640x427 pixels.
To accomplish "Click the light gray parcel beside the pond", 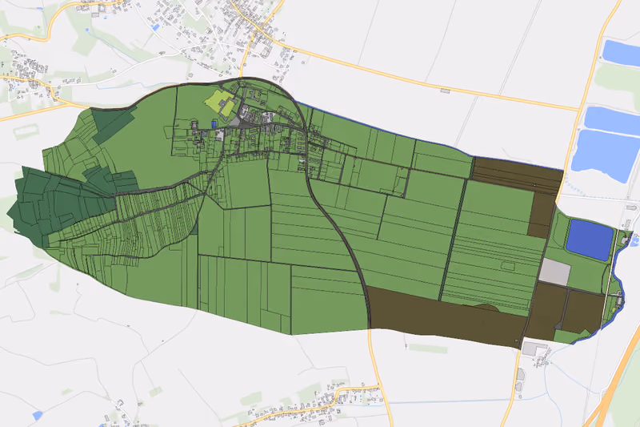I will click(554, 272).
